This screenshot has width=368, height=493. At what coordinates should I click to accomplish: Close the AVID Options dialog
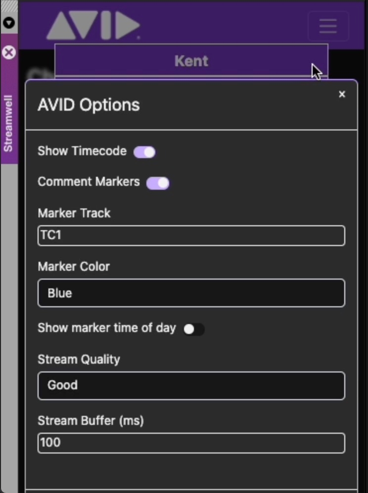tap(342, 94)
